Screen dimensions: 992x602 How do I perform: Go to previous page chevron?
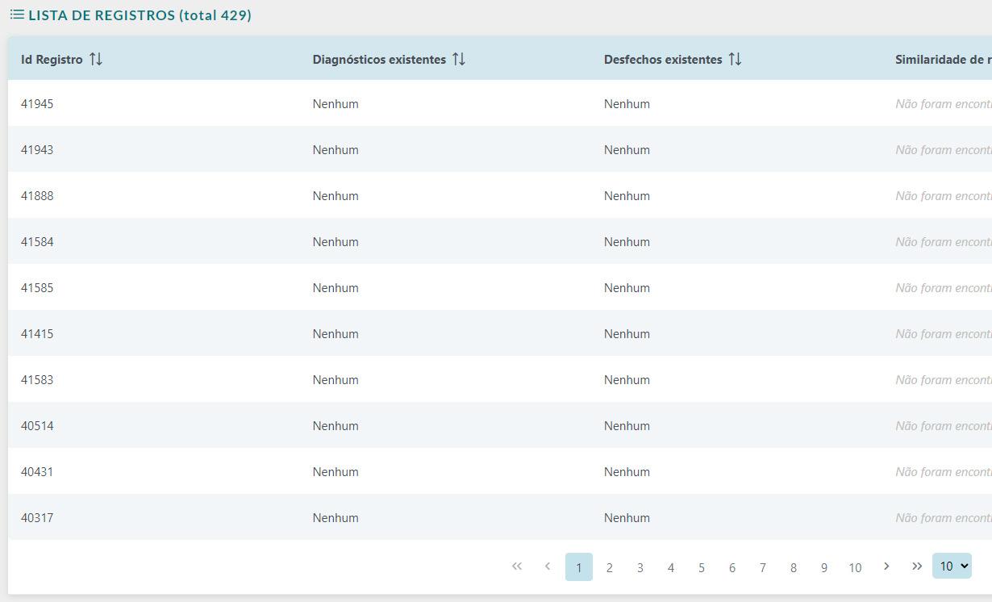click(548, 566)
